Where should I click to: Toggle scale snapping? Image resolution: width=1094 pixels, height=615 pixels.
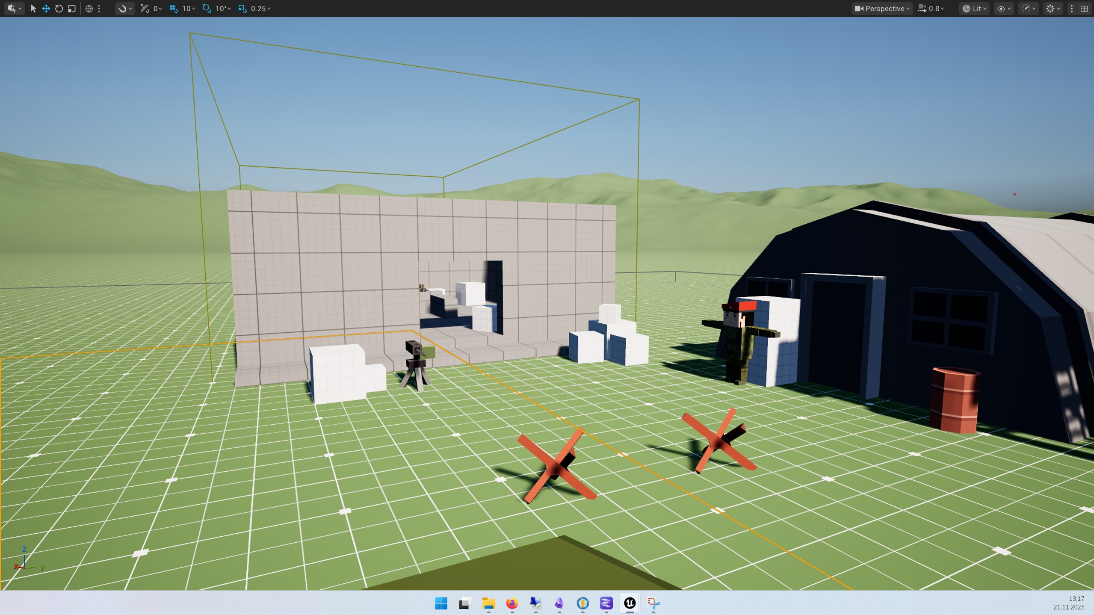pos(242,9)
